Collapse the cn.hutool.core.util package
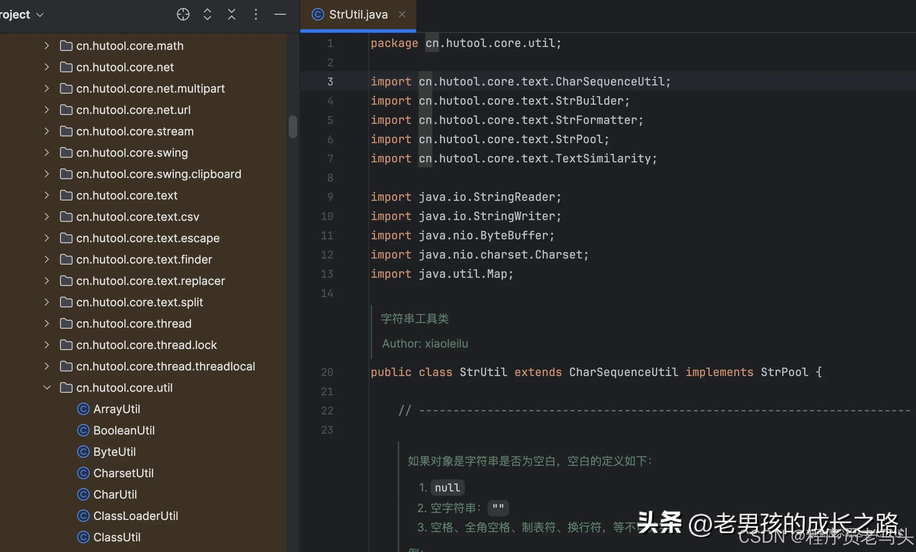This screenshot has height=552, width=916. point(47,387)
